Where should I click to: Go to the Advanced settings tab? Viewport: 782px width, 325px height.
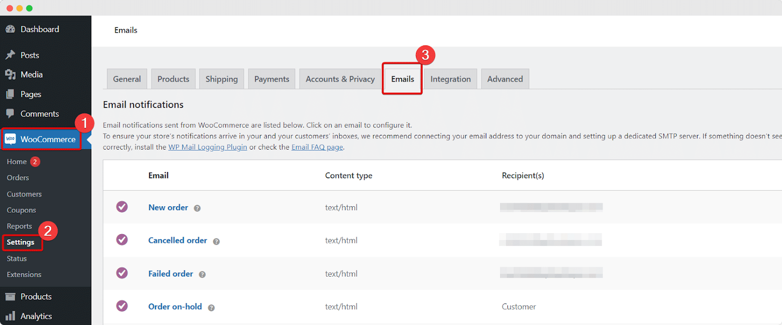click(505, 79)
